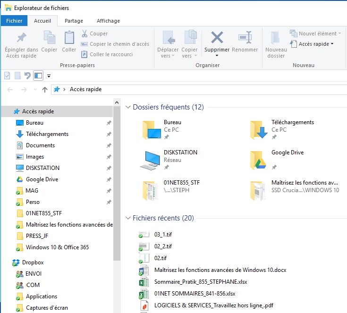Click the undo arrow in quick access toolbar
Viewport: 347px width, 313px height.
coord(27,76)
